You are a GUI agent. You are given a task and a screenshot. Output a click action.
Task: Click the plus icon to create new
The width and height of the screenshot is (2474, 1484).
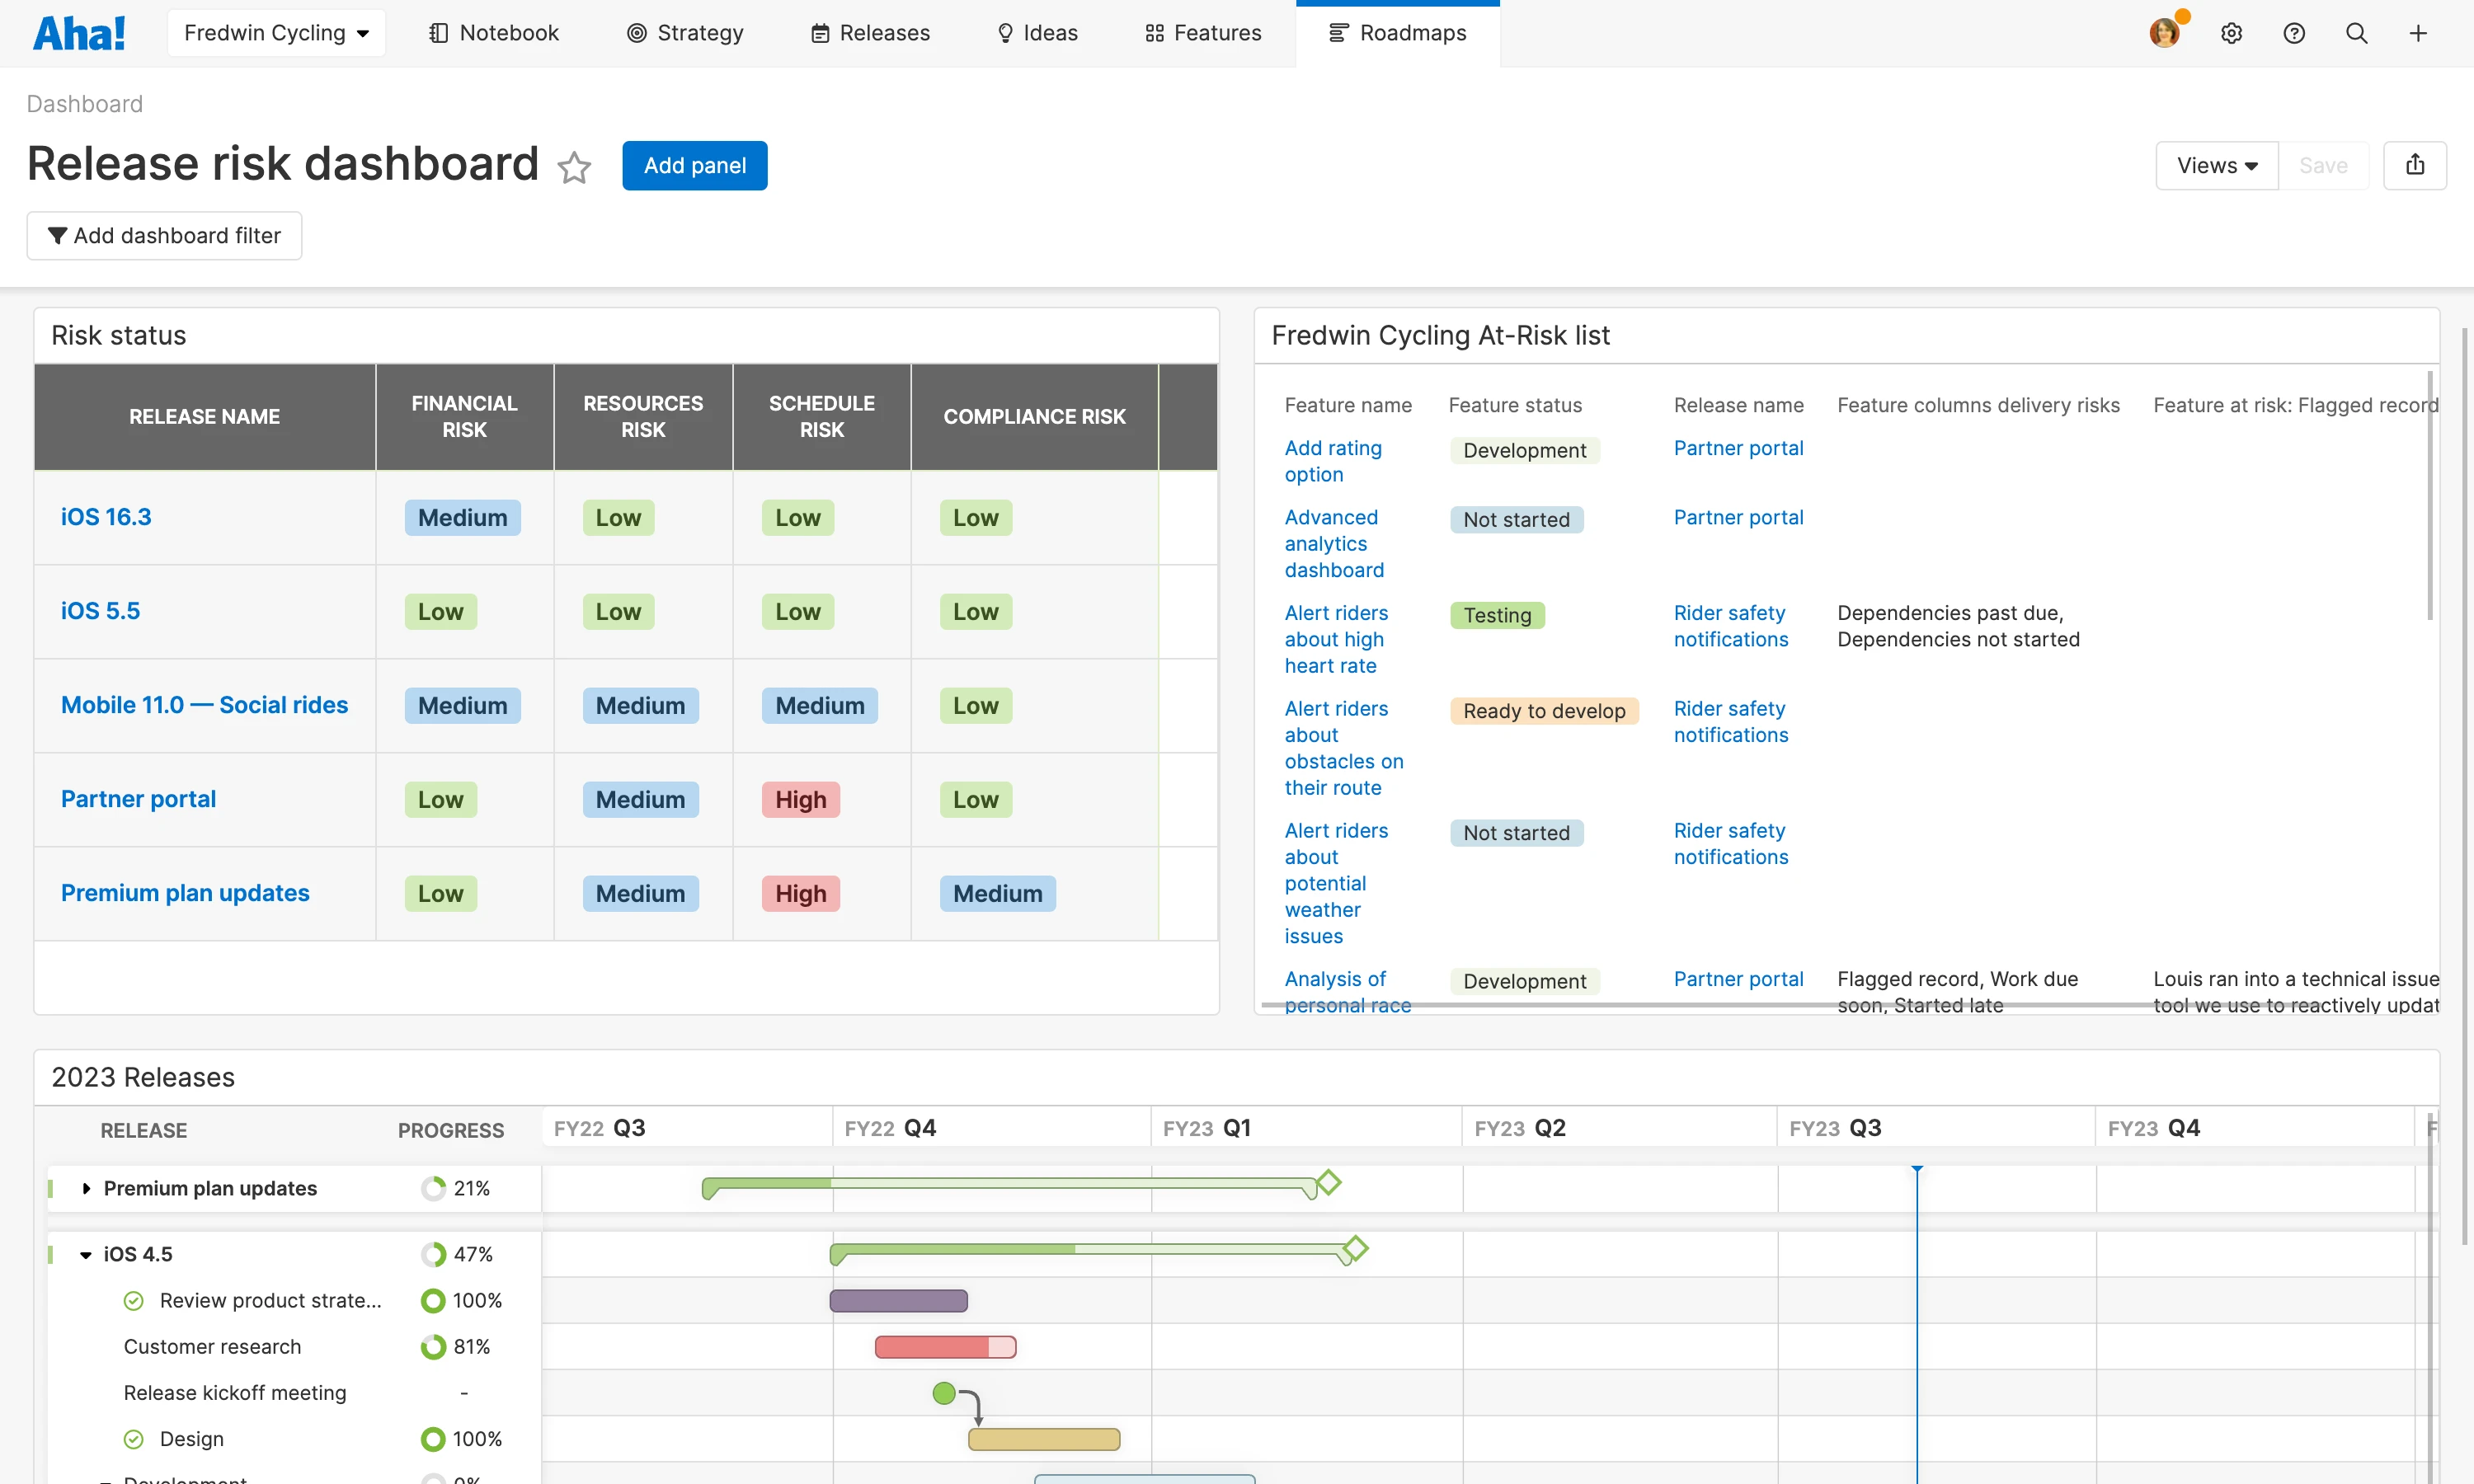[2419, 33]
